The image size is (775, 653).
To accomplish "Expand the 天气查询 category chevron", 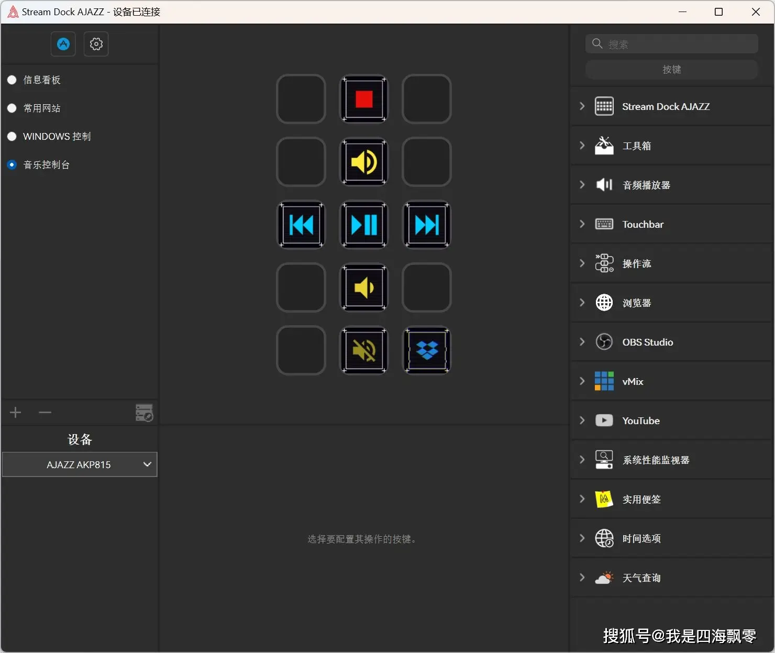I will click(582, 578).
